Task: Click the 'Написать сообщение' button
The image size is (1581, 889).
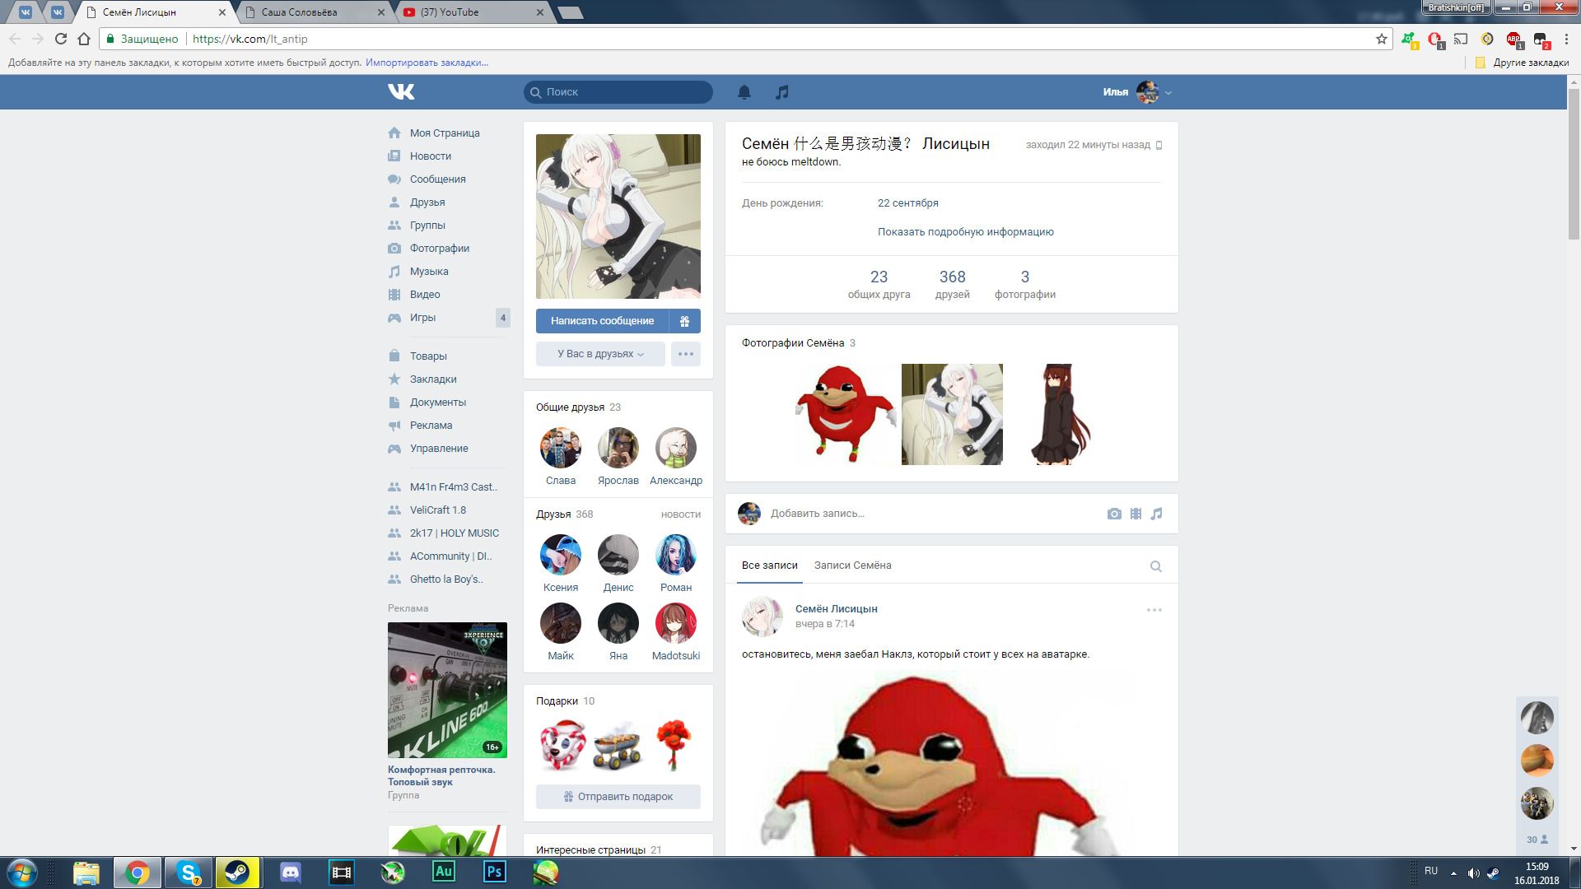Action: click(x=602, y=321)
